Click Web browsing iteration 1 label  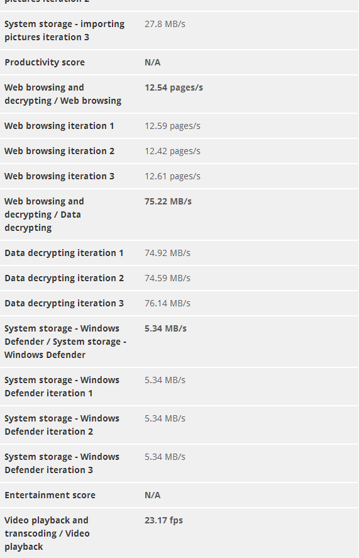click(59, 126)
